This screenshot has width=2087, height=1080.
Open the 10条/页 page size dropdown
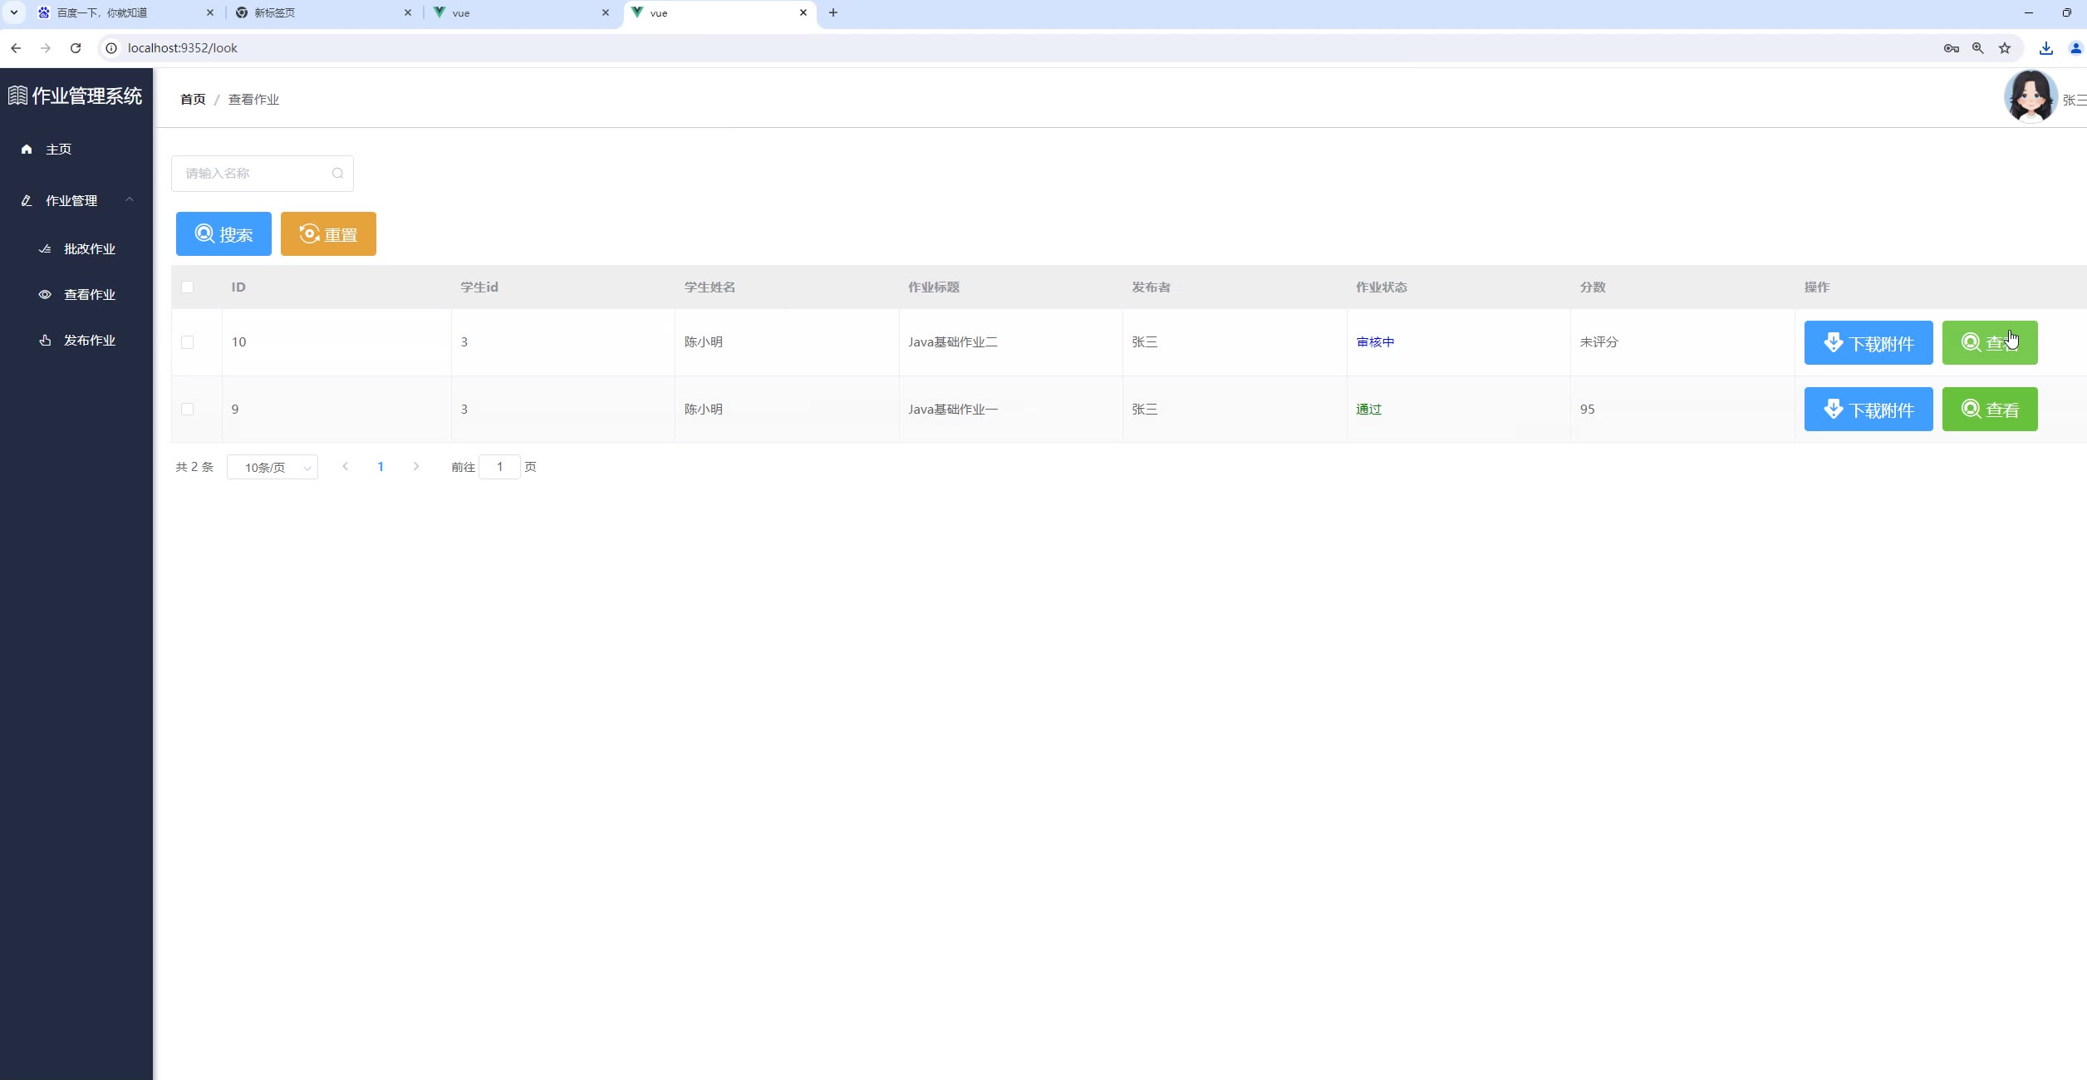[x=273, y=468]
